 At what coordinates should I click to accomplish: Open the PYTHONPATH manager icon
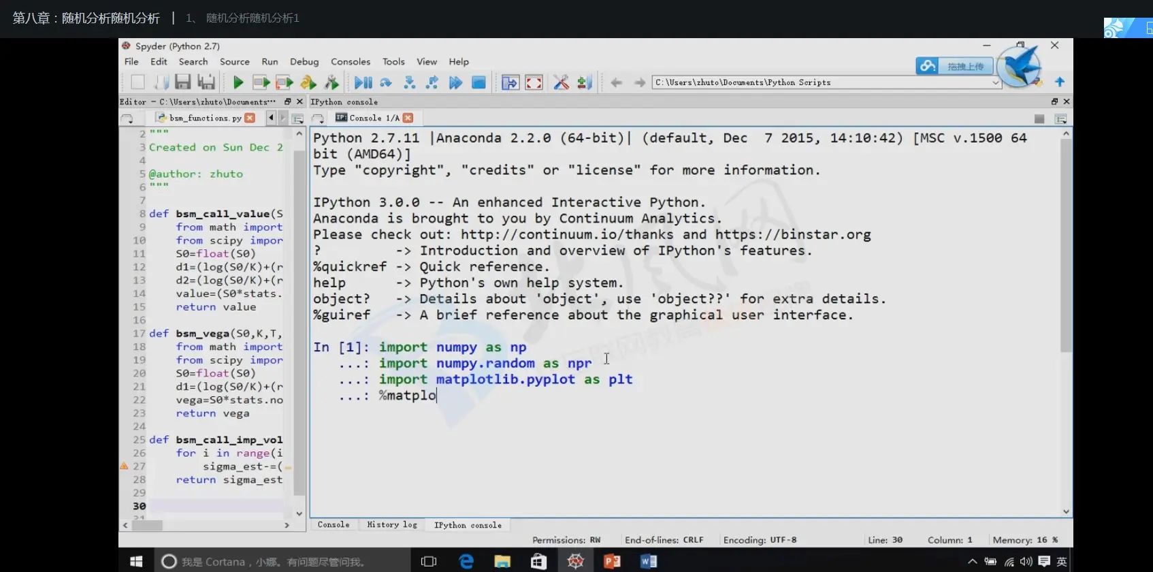pyautogui.click(x=585, y=82)
